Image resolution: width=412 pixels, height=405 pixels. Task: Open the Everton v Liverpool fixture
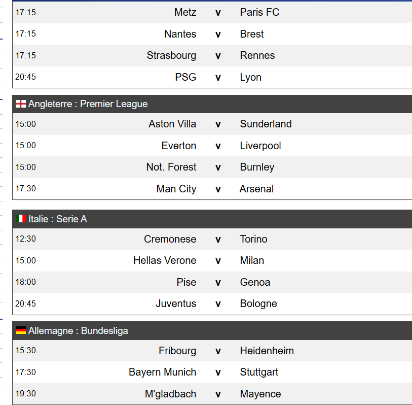[218, 146]
